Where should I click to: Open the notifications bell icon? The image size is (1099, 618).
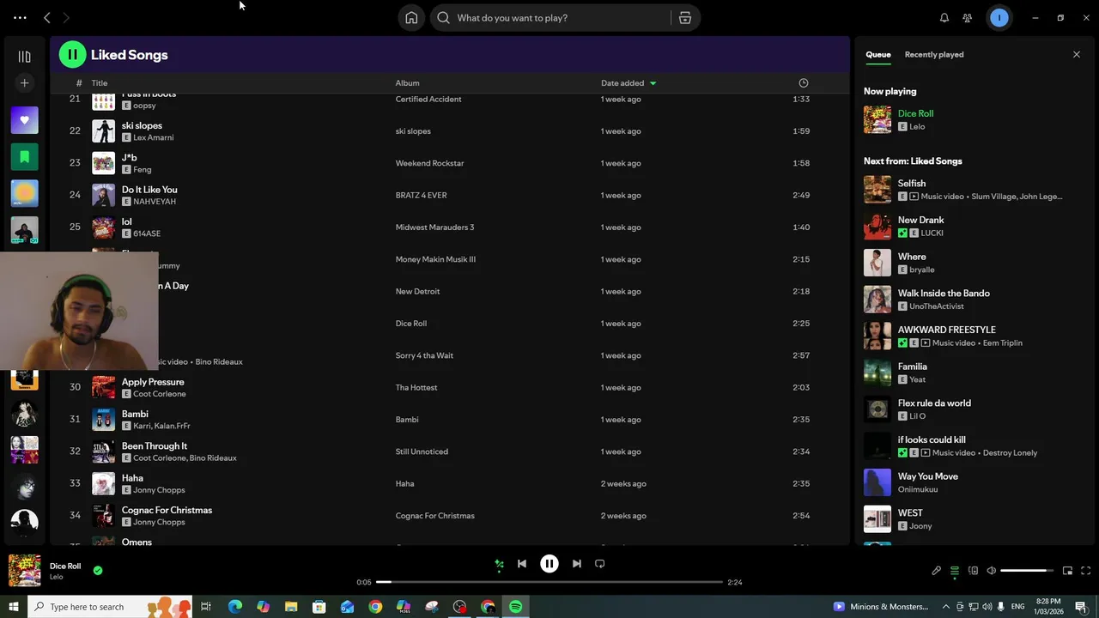tap(944, 17)
